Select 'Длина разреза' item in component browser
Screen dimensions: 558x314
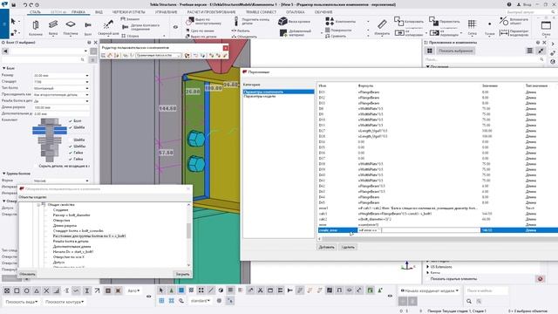pos(65,226)
